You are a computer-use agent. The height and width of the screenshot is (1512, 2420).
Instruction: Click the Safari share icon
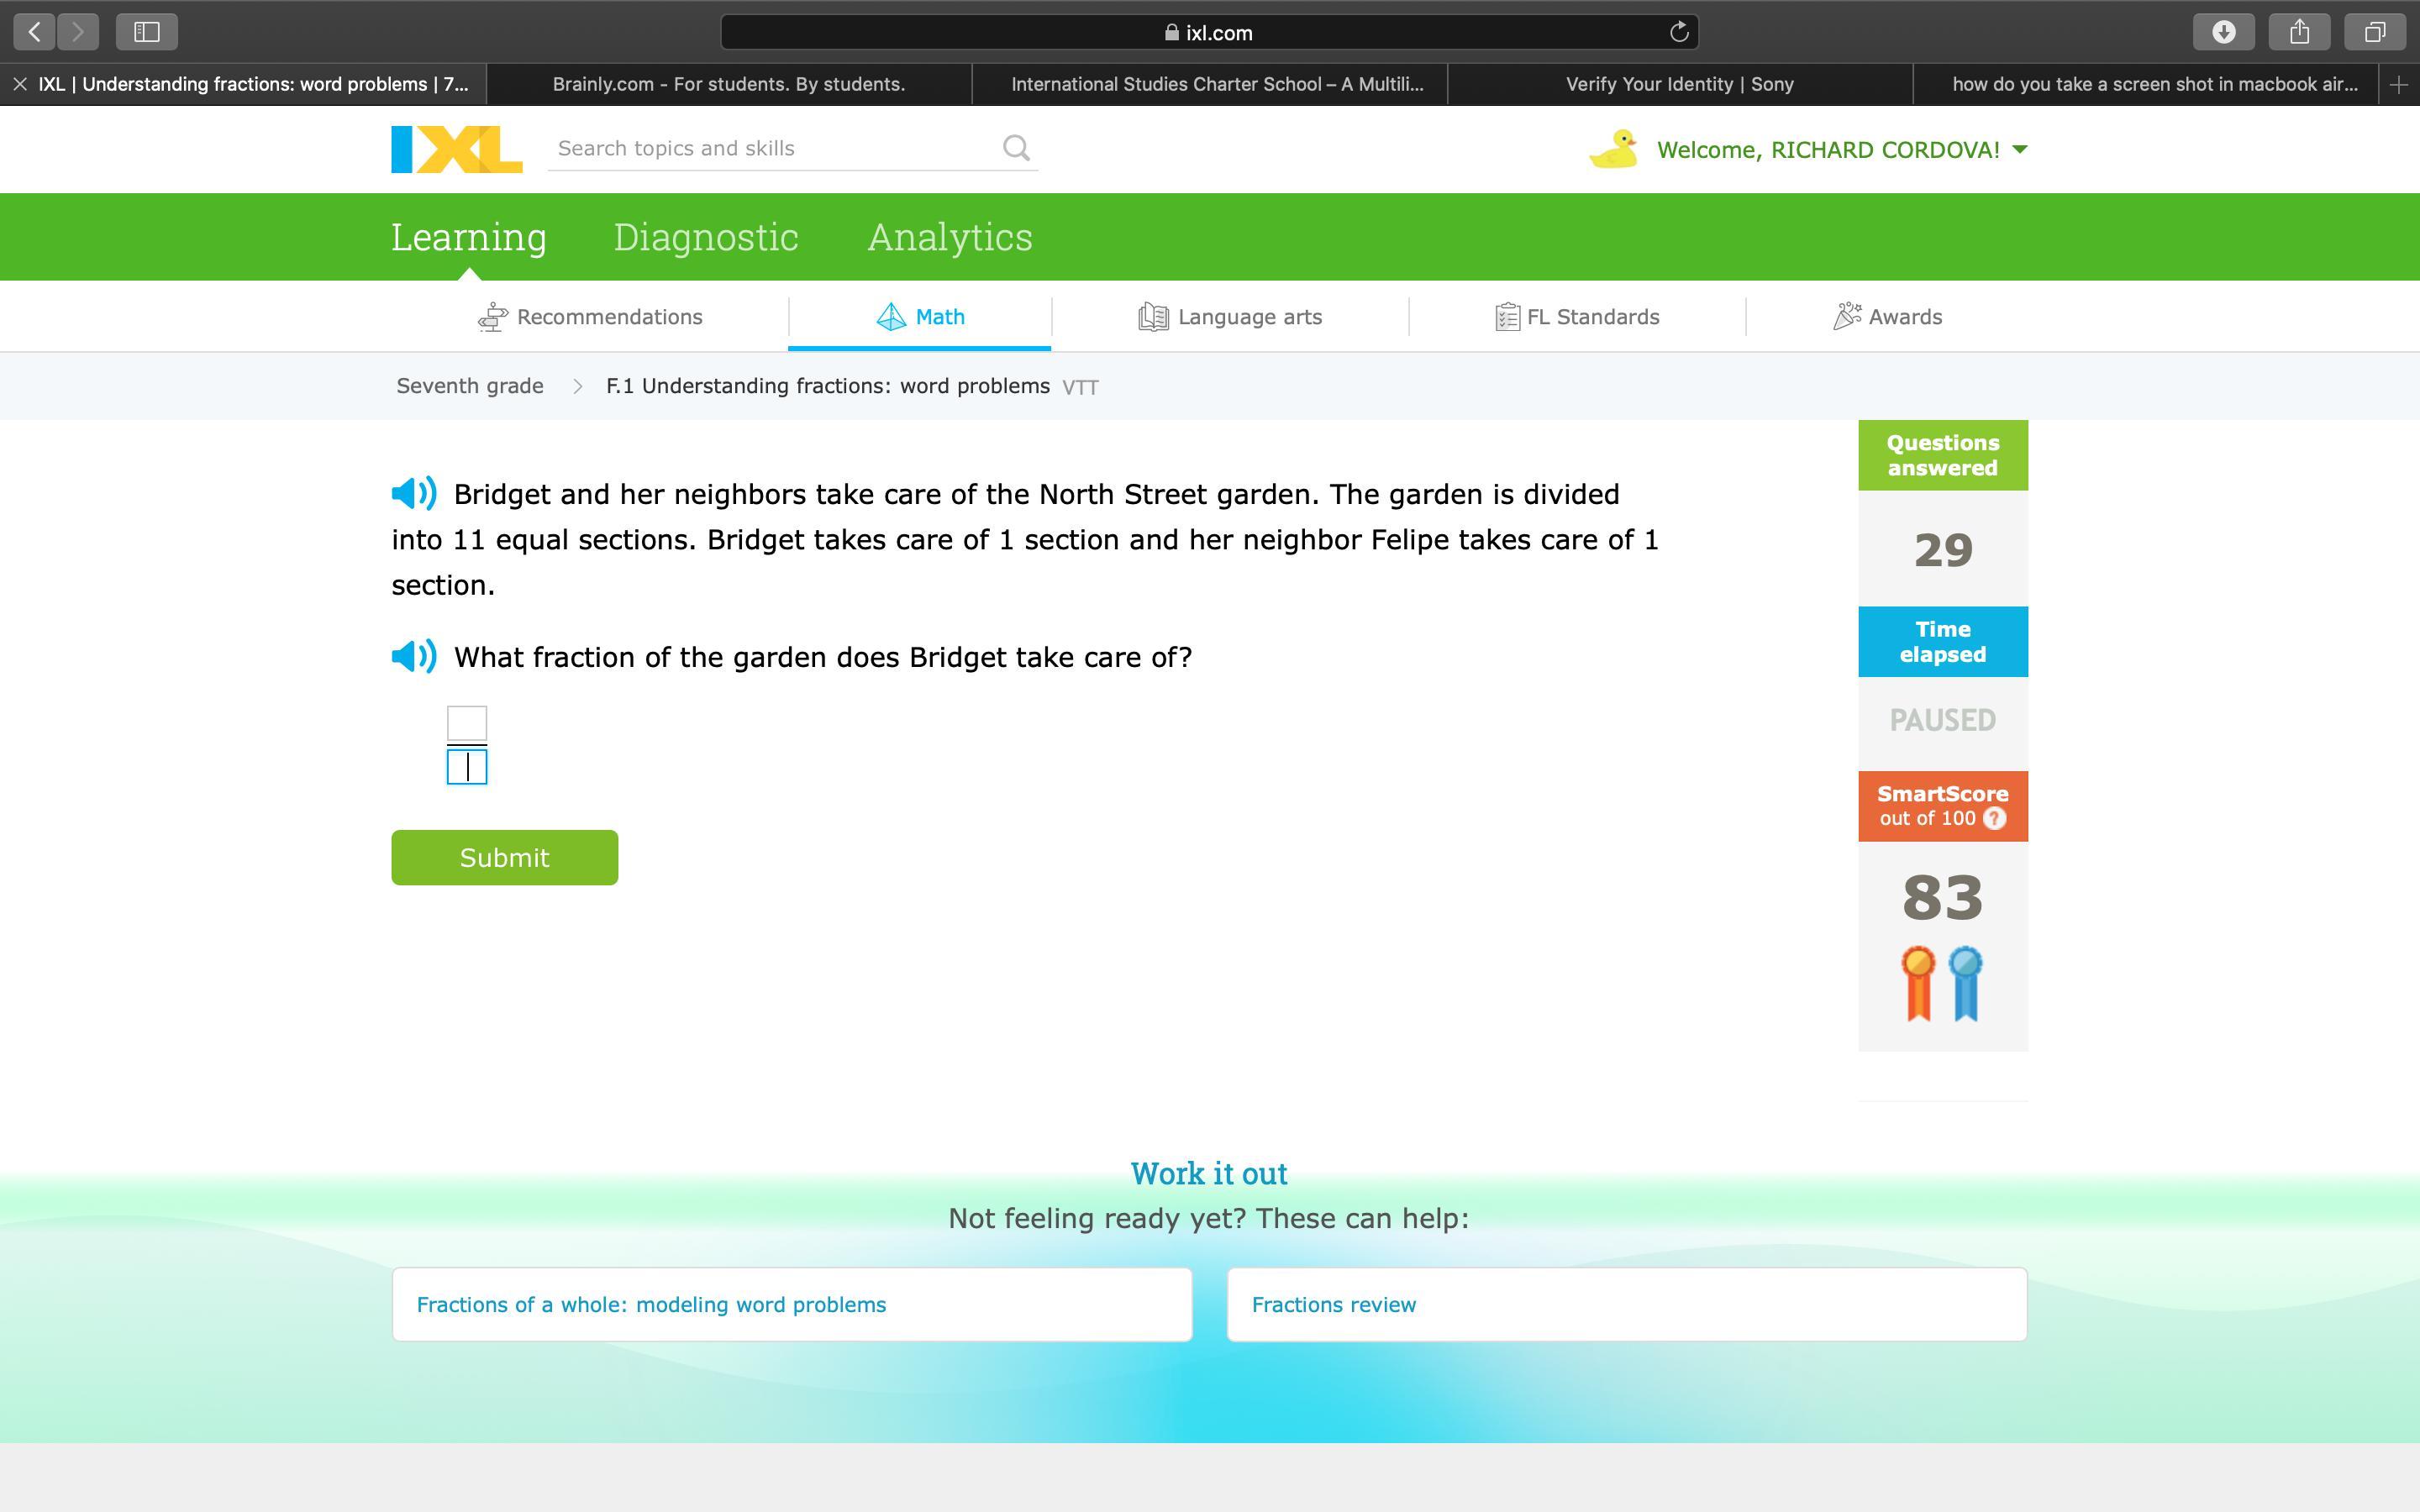(2299, 32)
